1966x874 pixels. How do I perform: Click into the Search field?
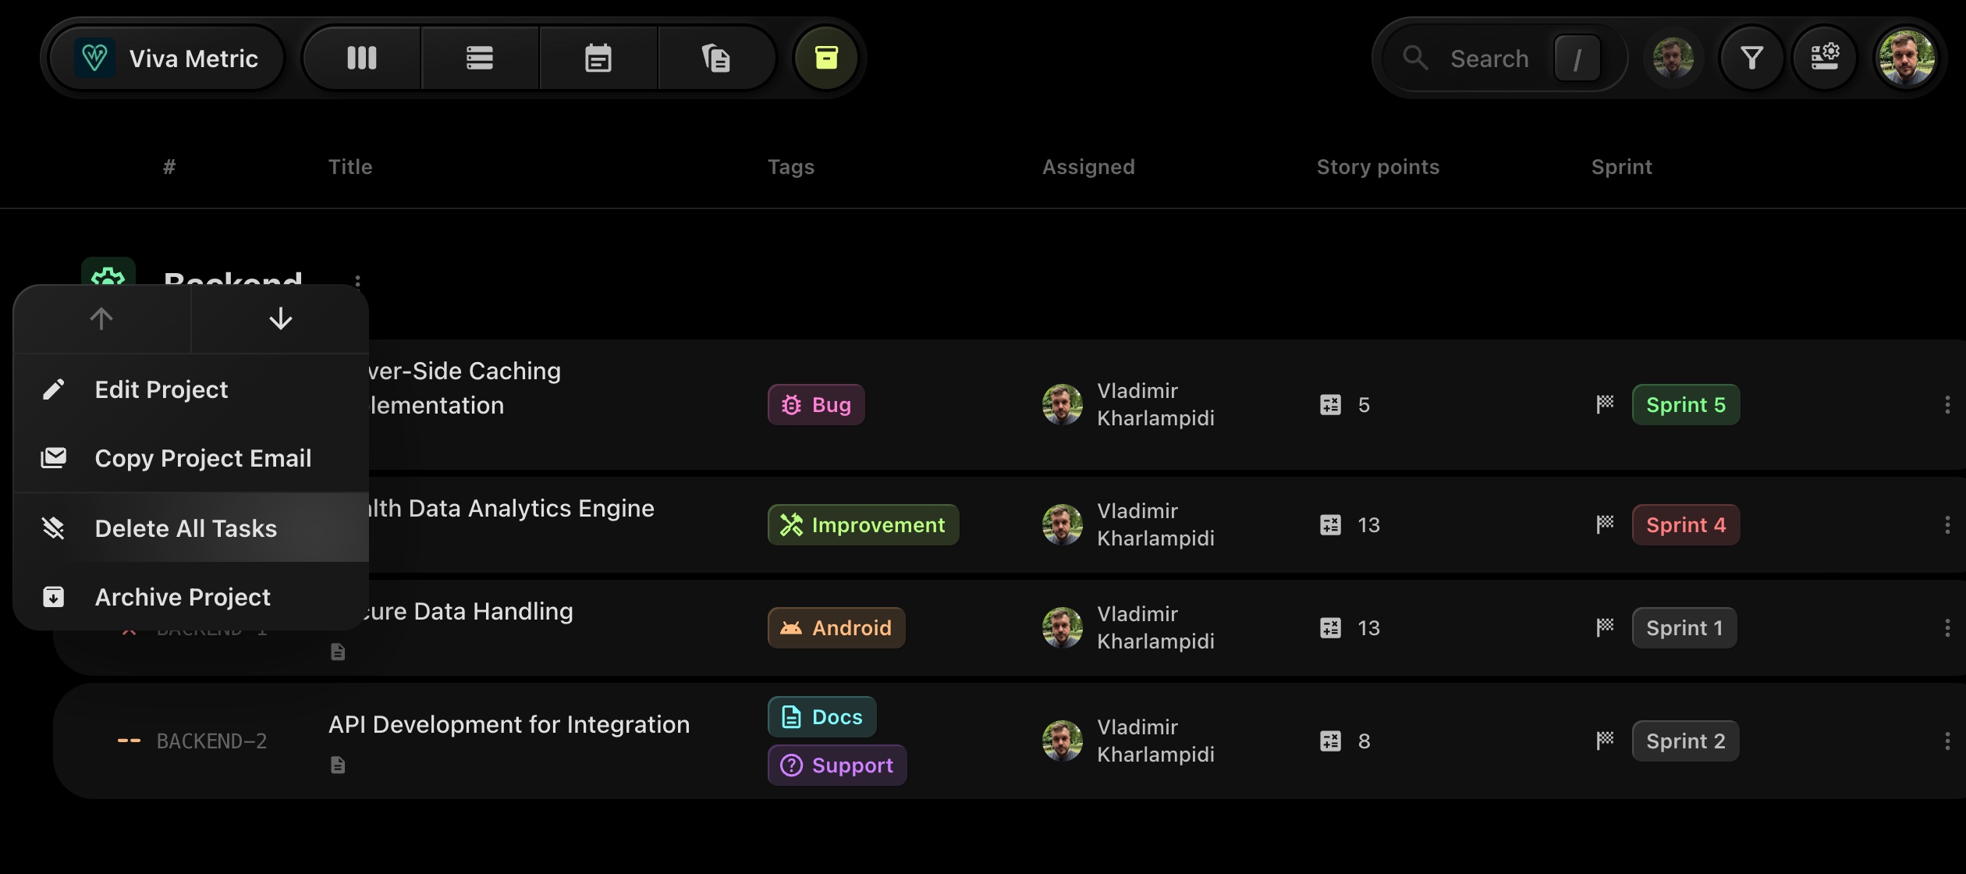[1489, 59]
